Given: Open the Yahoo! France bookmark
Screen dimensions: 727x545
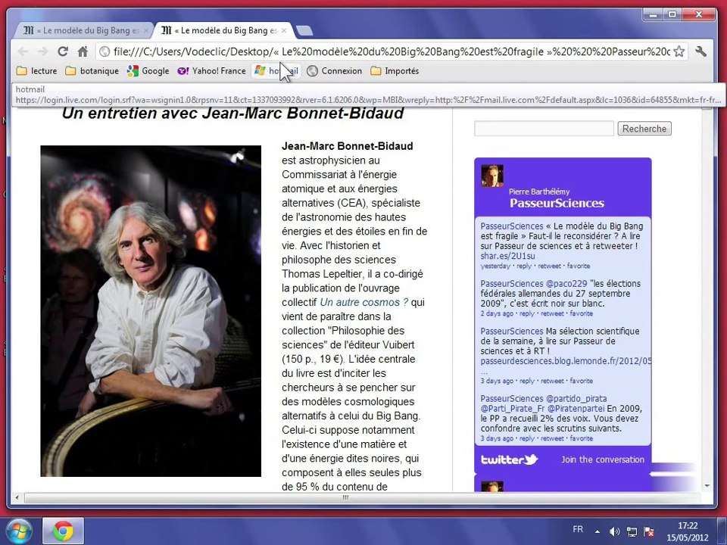Looking at the screenshot, I should pyautogui.click(x=211, y=71).
